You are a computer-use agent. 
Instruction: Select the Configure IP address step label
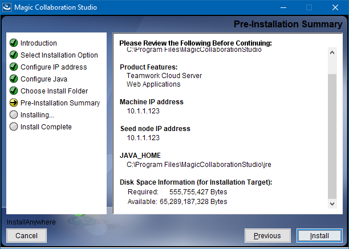(x=54, y=67)
